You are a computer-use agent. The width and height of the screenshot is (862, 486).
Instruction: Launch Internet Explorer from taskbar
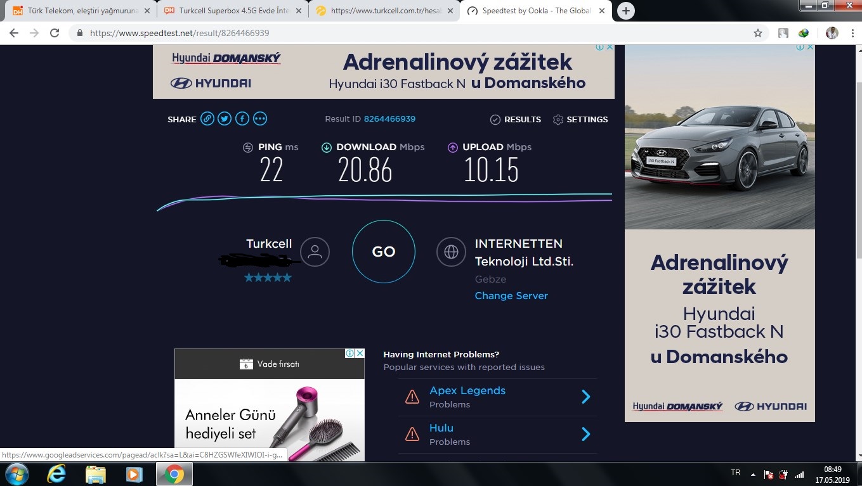pos(56,474)
